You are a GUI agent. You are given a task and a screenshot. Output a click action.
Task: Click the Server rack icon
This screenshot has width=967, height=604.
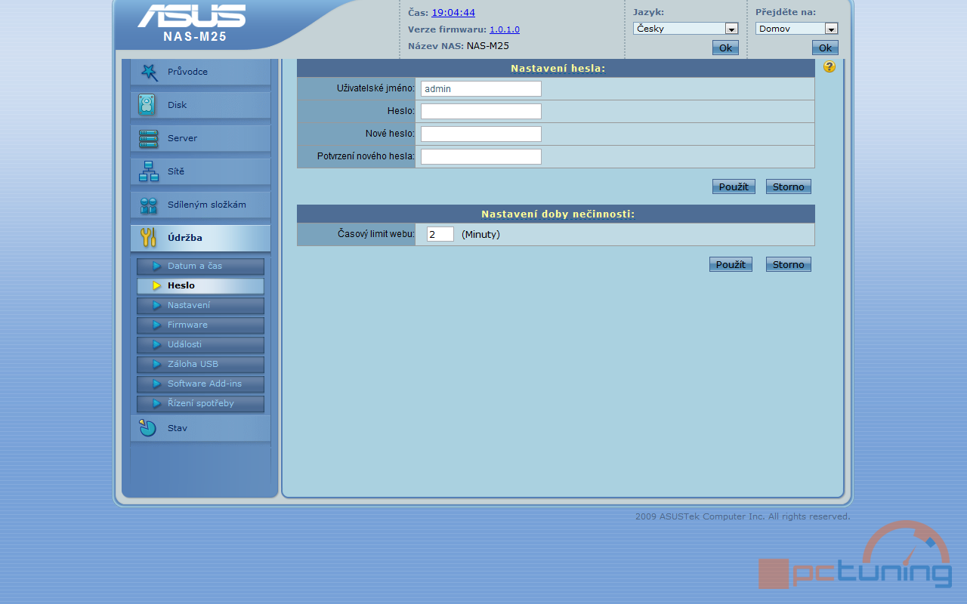click(x=148, y=138)
